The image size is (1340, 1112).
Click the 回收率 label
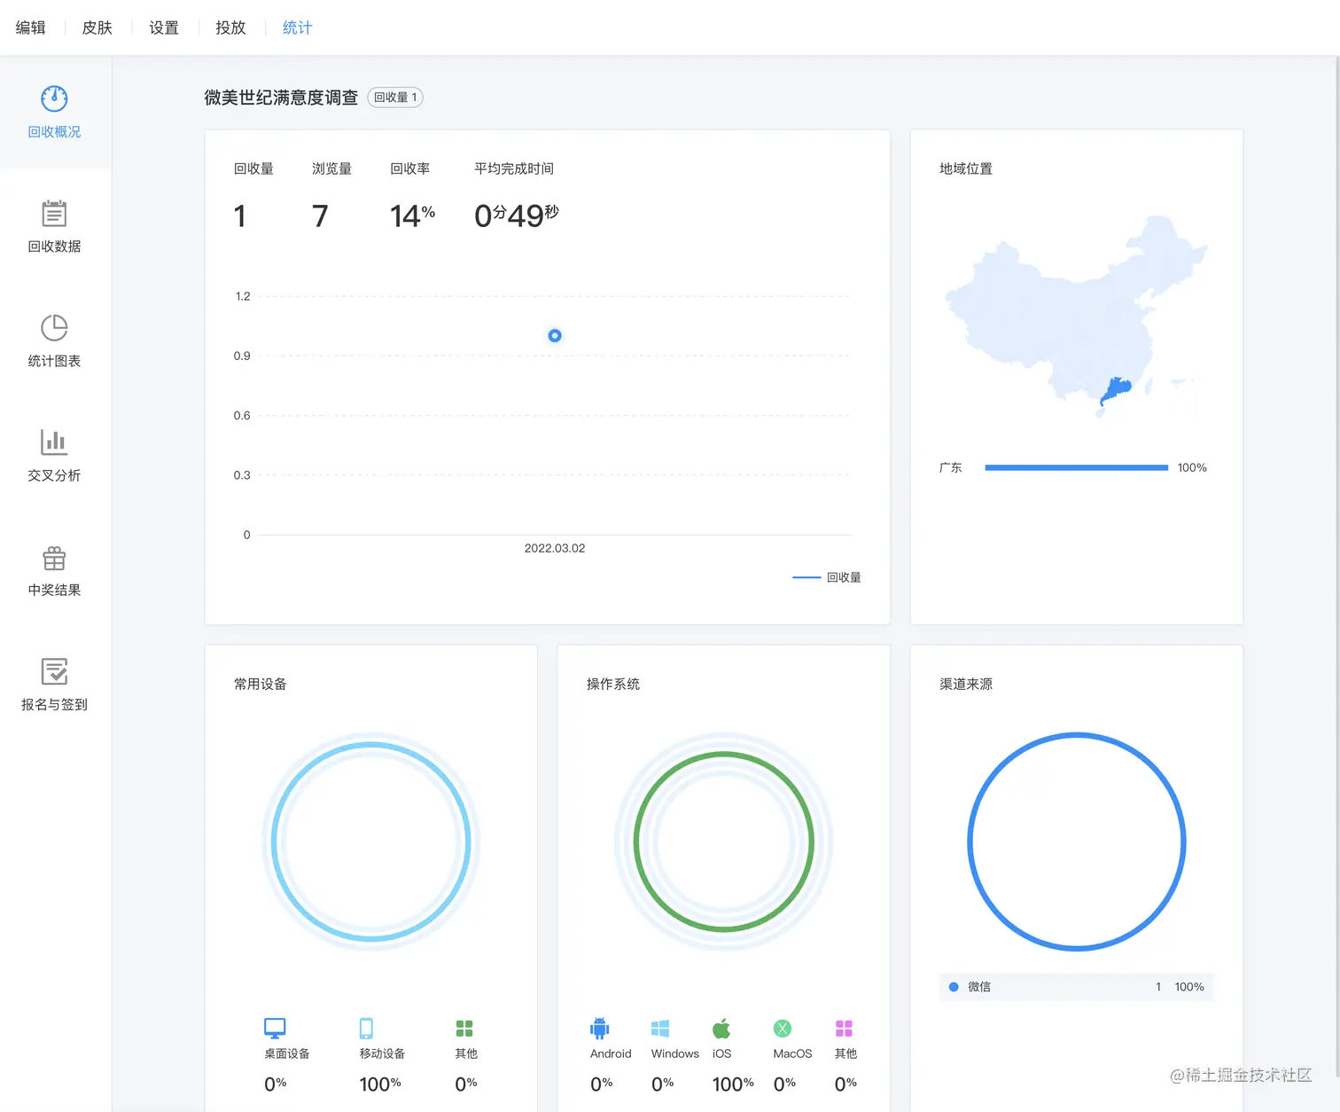click(410, 168)
